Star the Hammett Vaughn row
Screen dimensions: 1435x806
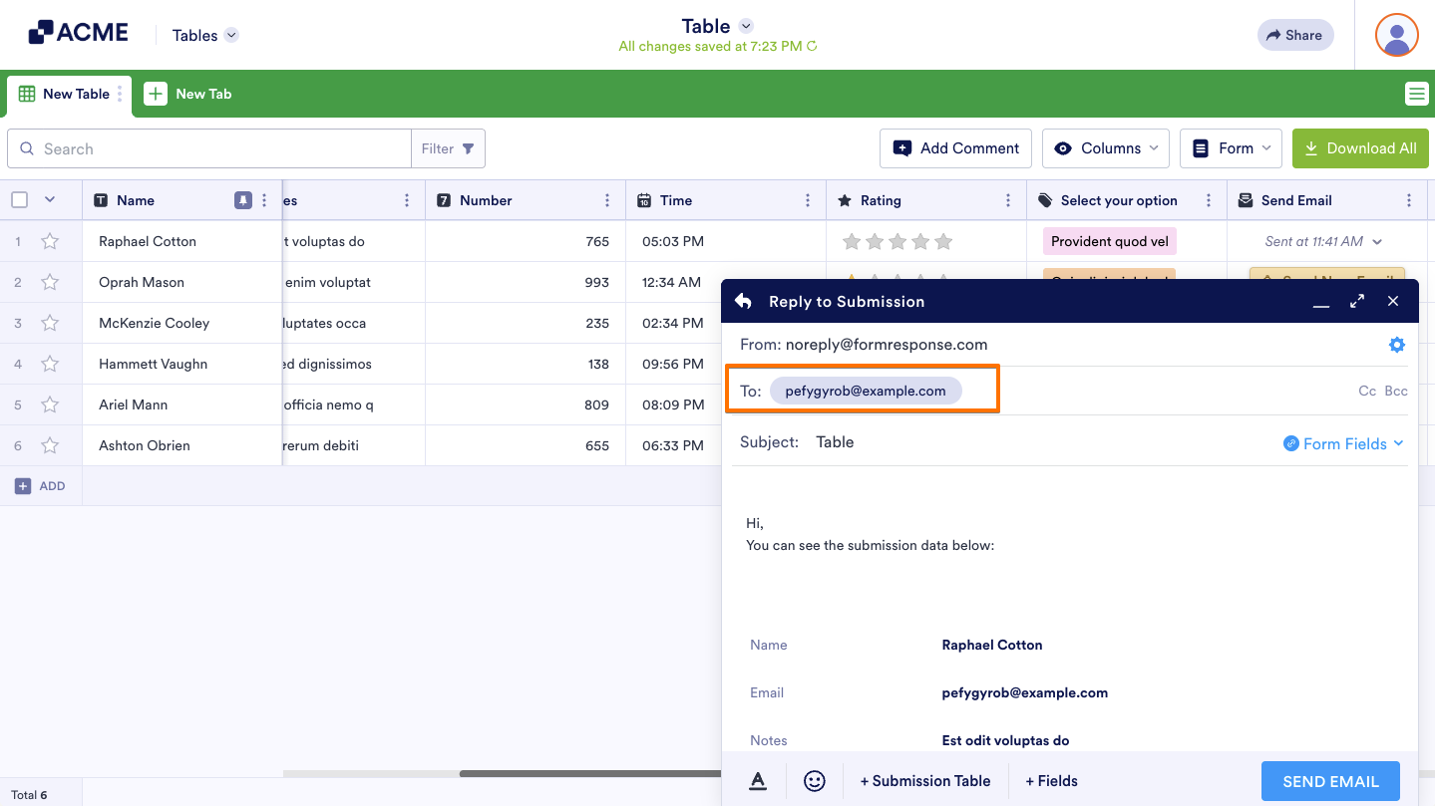(x=50, y=364)
